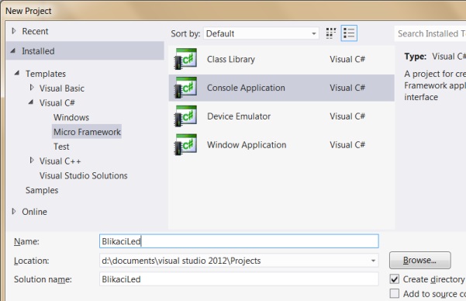Viewport: 466px width, 301px height.
Task: Select Visual Studio Solutions category
Action: click(84, 175)
